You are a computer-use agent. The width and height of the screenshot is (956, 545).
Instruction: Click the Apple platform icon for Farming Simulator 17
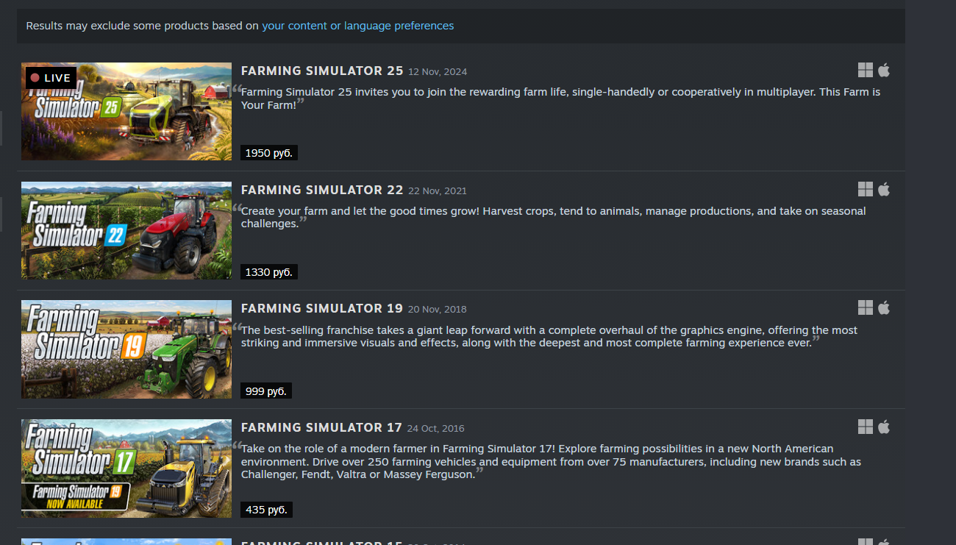click(x=884, y=427)
